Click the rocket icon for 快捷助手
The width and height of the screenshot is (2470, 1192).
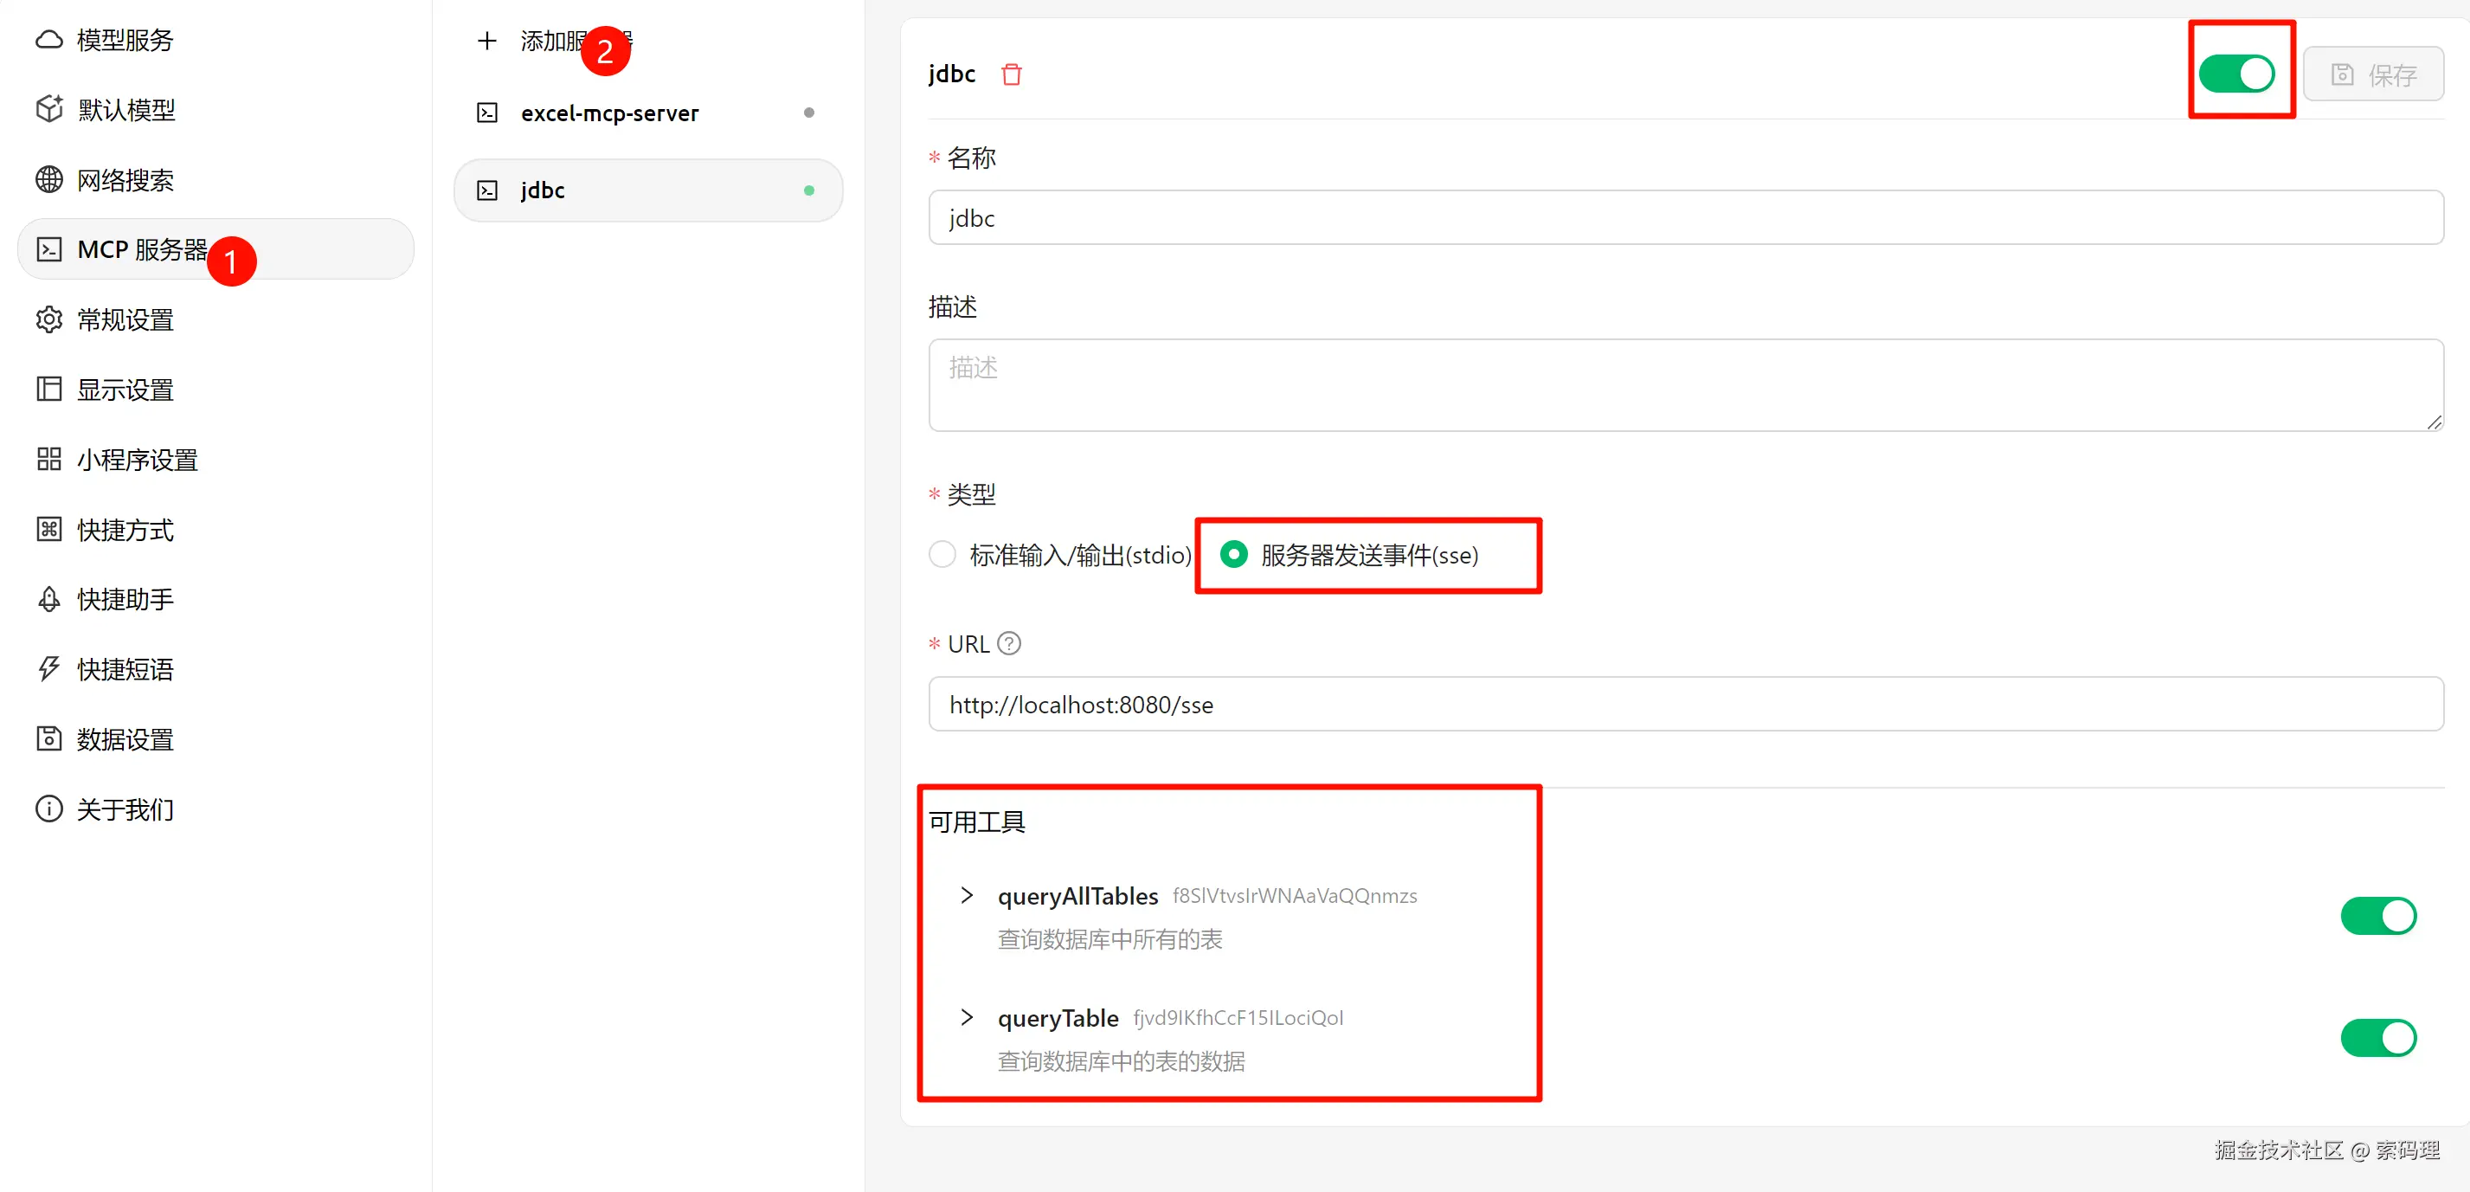tap(49, 599)
